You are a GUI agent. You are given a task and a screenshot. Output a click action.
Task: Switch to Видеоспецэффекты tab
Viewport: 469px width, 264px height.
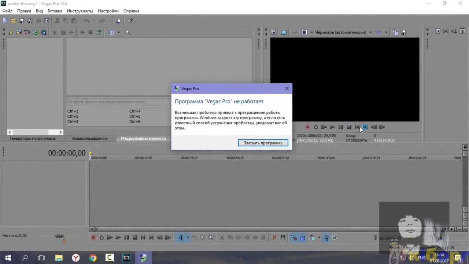(x=90, y=139)
